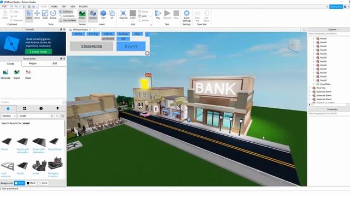Image resolution: width=350 pixels, height=197 pixels.
Task: Click the large Insert button
Action: pos(131,47)
